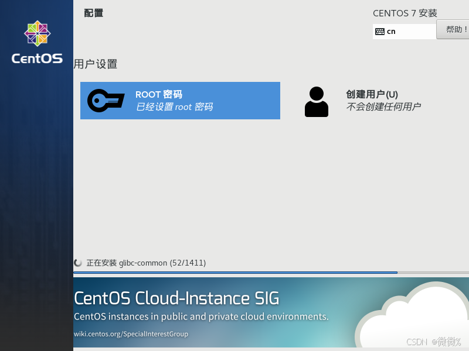
Task: Click 已经设置 root 密码 status text
Action: pyautogui.click(x=174, y=107)
